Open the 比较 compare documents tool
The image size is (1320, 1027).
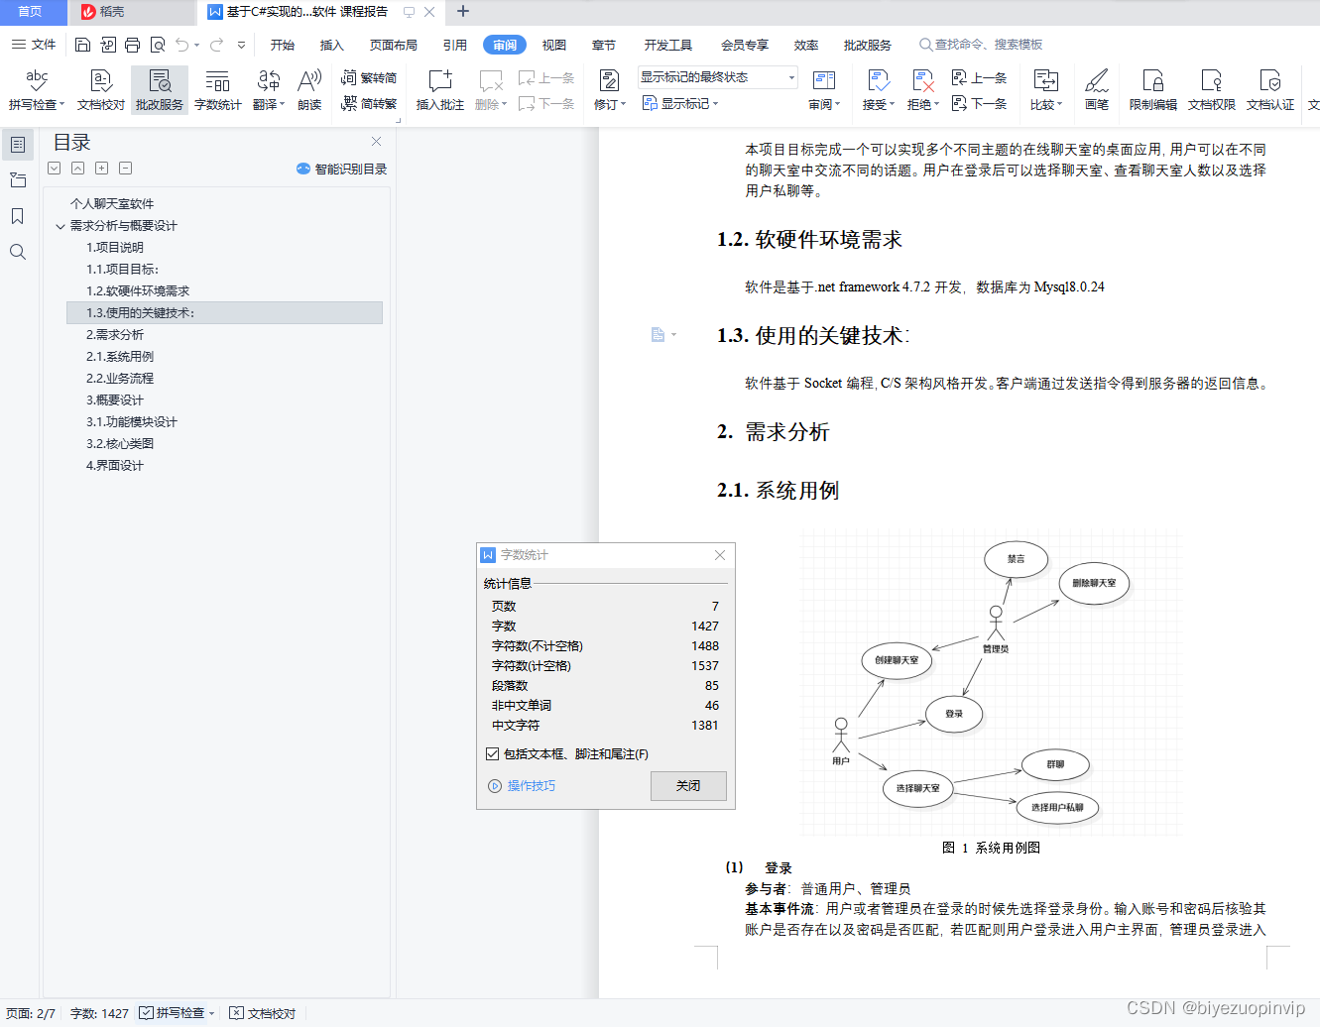1046,89
